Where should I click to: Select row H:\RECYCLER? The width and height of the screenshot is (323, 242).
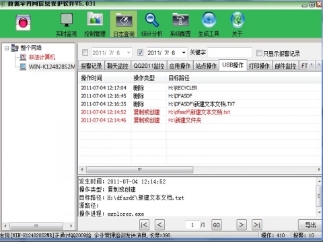[x=200, y=88]
